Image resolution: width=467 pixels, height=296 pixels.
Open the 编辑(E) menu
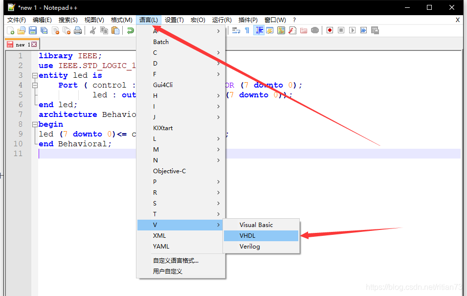pyautogui.click(x=42, y=20)
